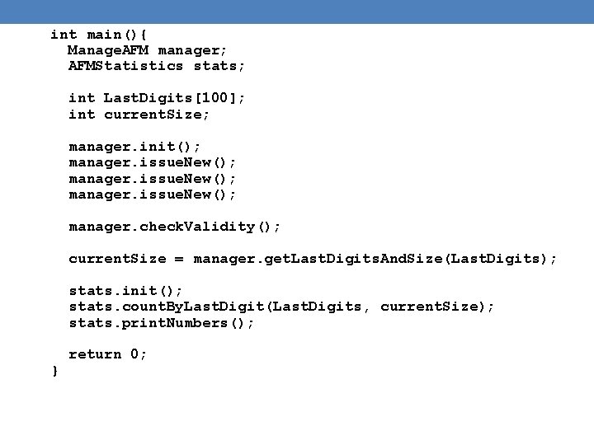
Task: Click the blue header bar at top
Action: coord(297,12)
